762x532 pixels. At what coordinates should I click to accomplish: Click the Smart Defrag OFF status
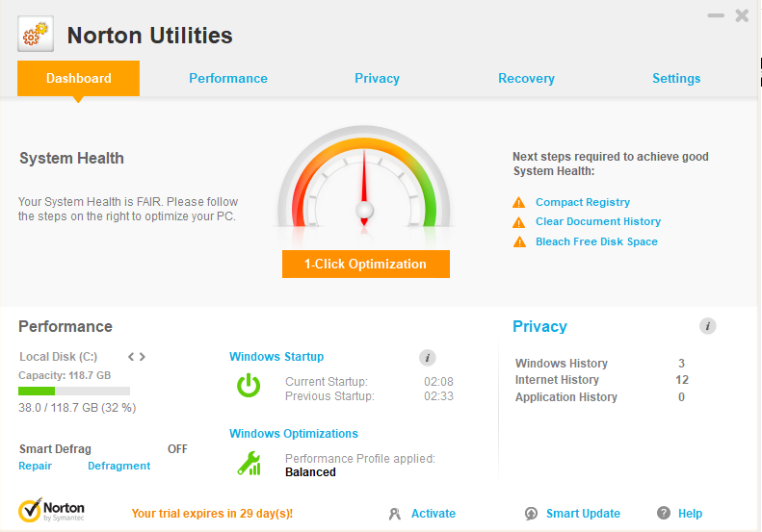177,449
